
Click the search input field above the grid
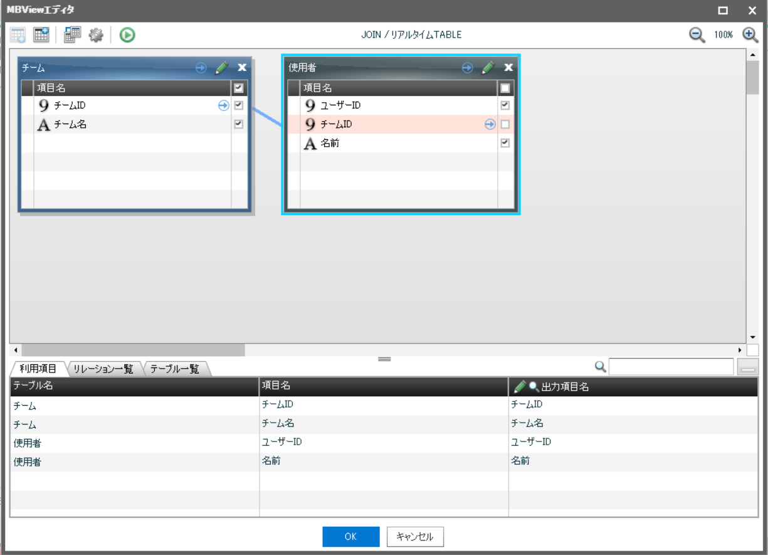(x=671, y=367)
